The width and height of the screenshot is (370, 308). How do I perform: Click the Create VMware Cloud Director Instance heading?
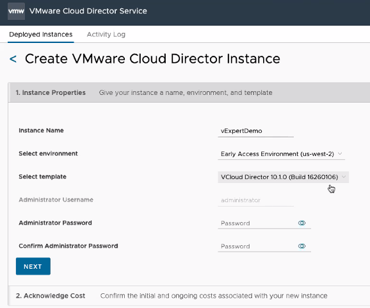(x=152, y=58)
